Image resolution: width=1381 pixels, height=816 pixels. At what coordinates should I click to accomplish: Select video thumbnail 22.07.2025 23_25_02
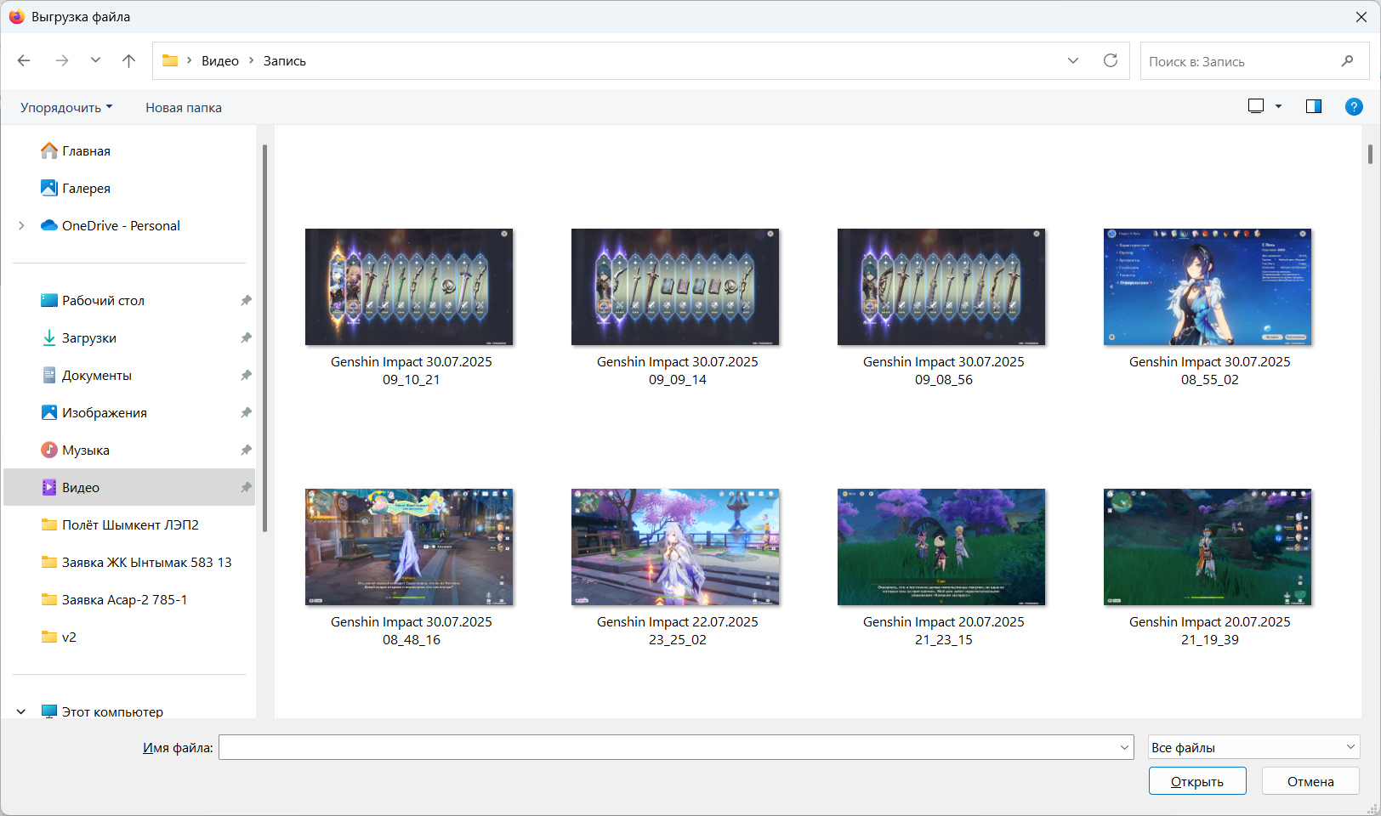[x=675, y=547]
